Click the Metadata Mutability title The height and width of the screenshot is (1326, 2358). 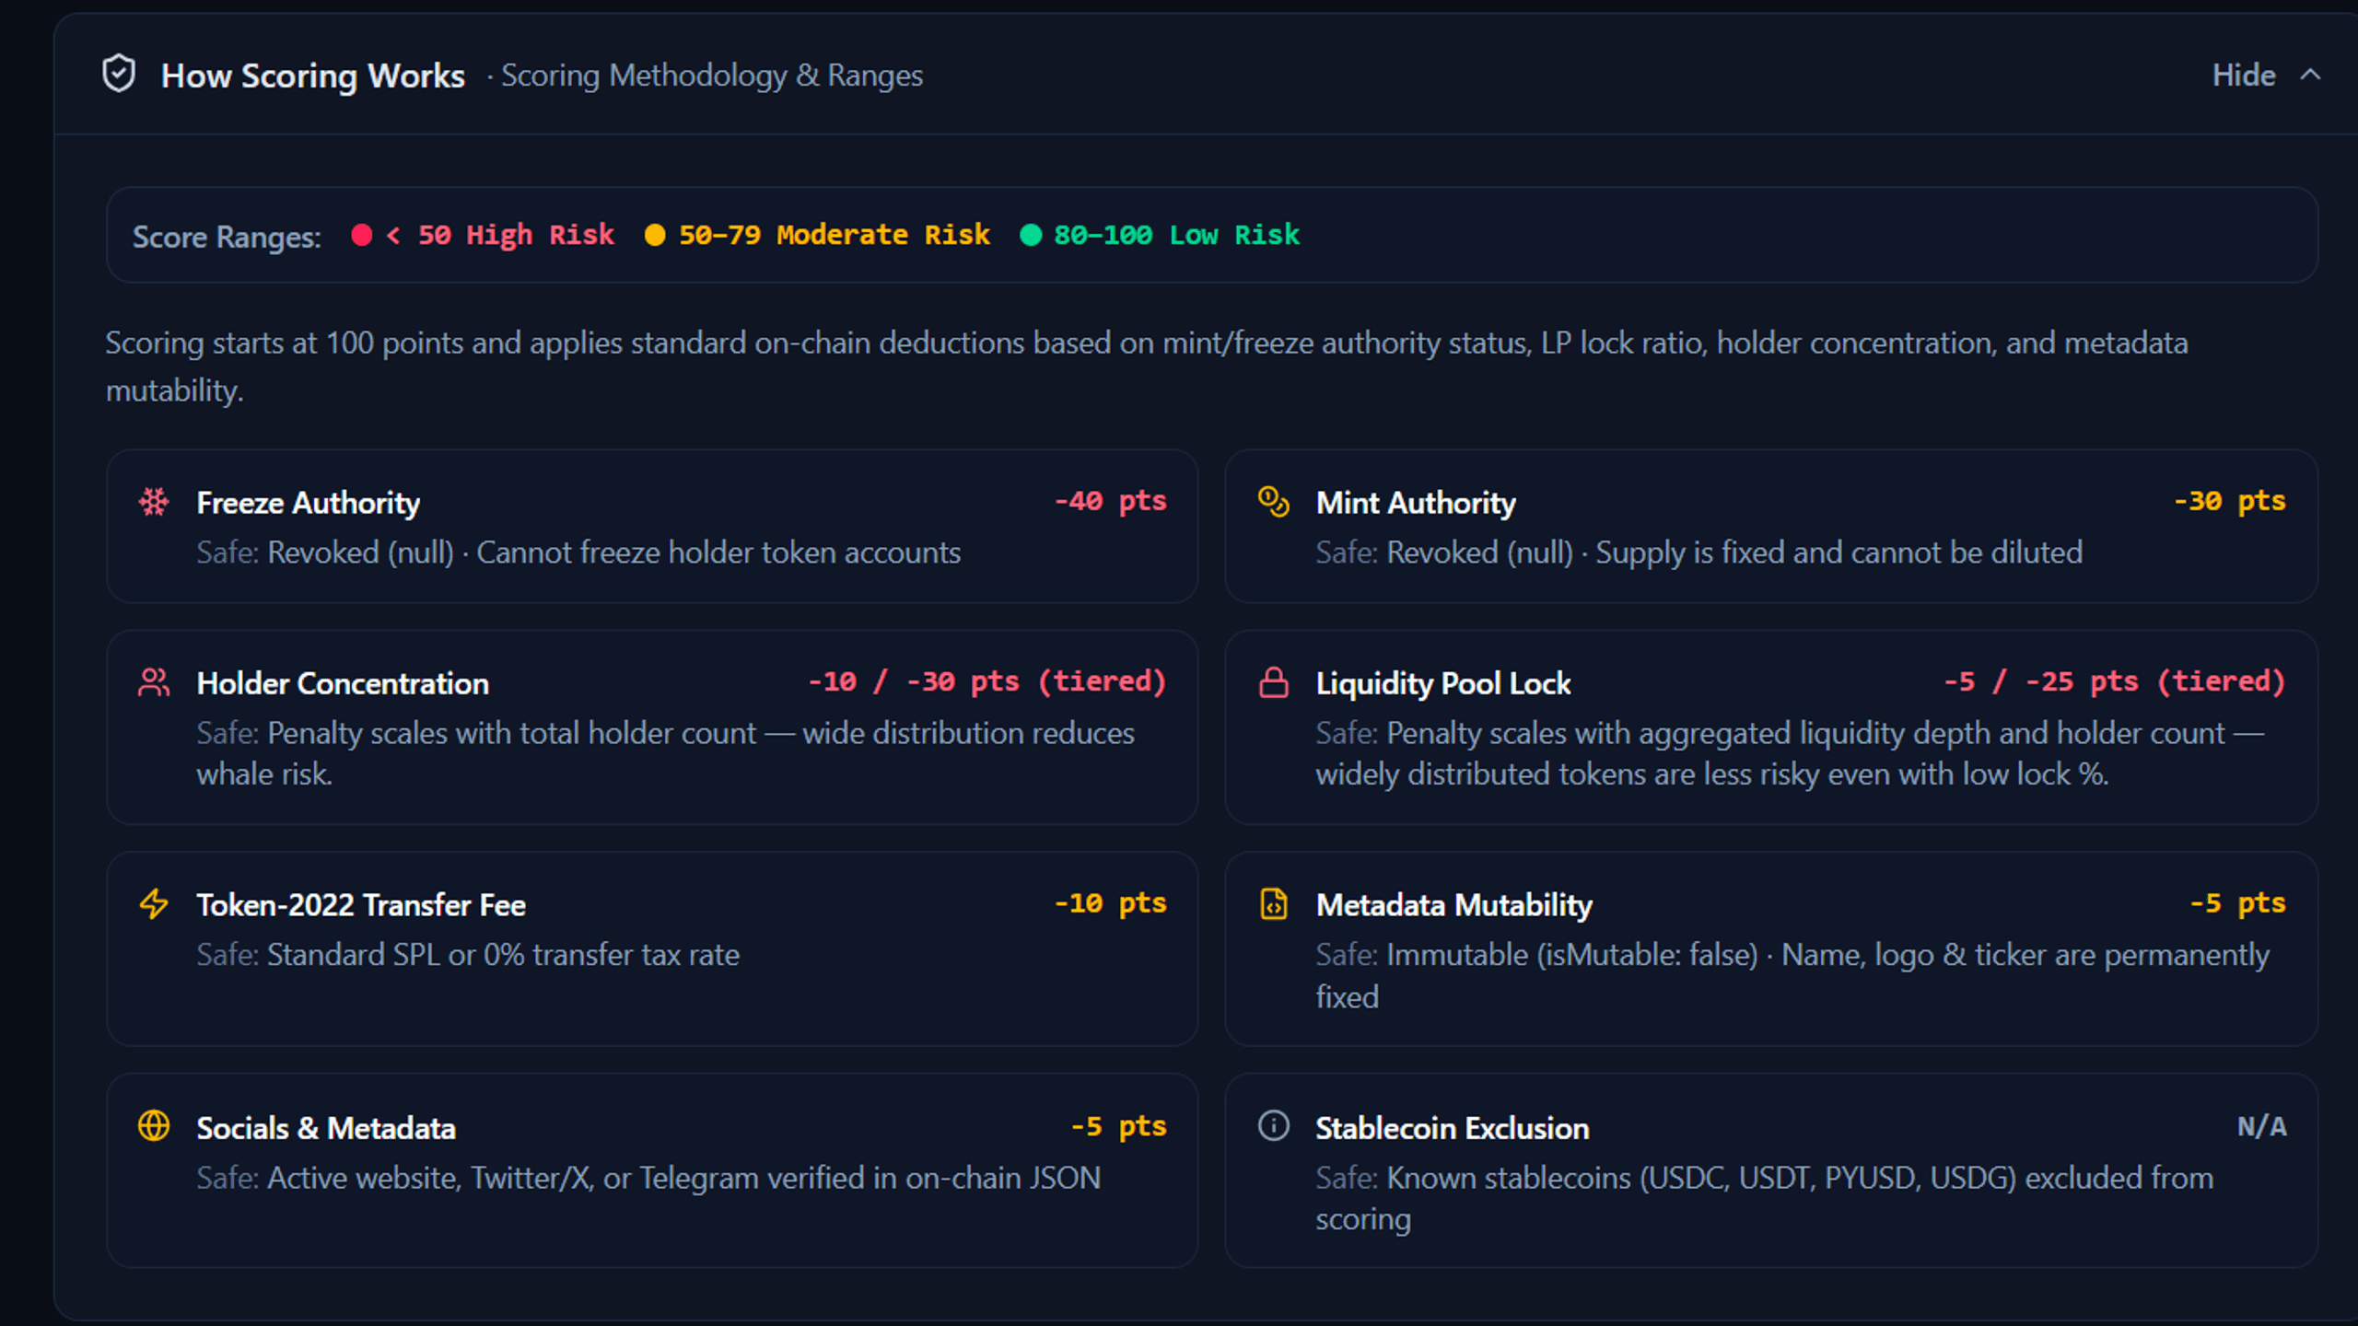[1453, 905]
